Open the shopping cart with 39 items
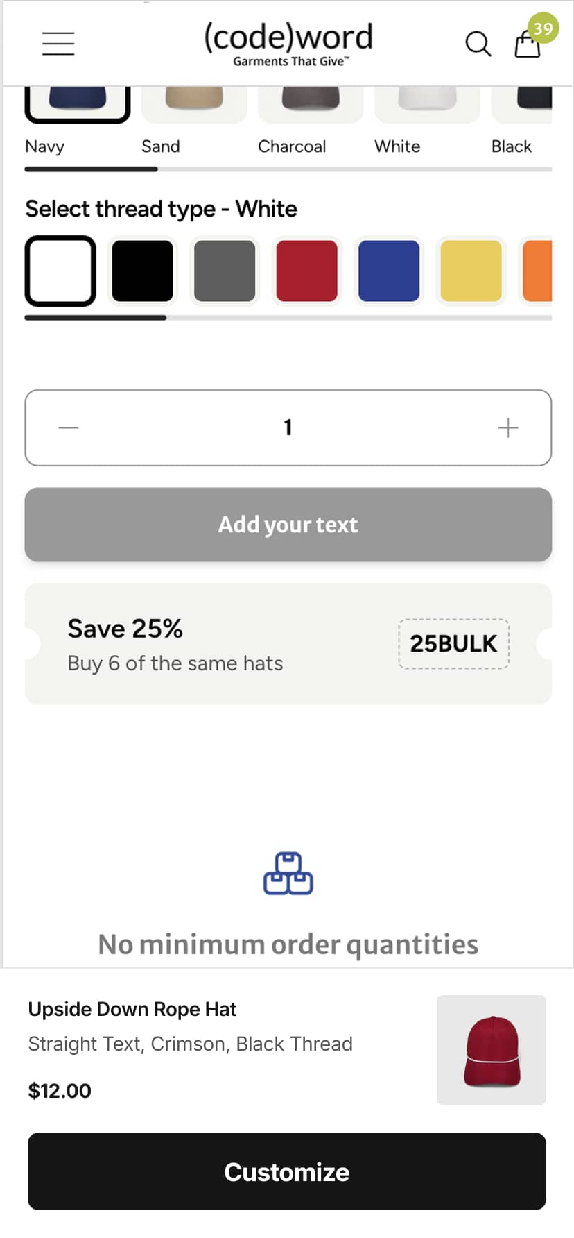This screenshot has width=574, height=1238. (x=528, y=44)
